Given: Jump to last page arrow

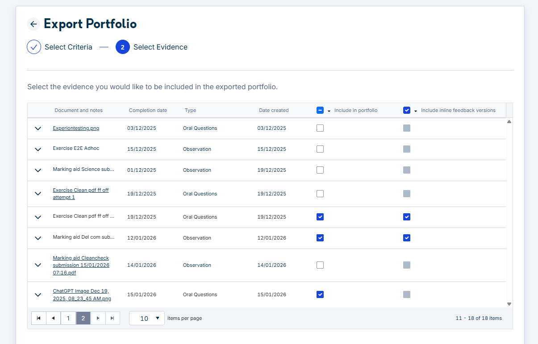Looking at the screenshot, I should pyautogui.click(x=113, y=318).
